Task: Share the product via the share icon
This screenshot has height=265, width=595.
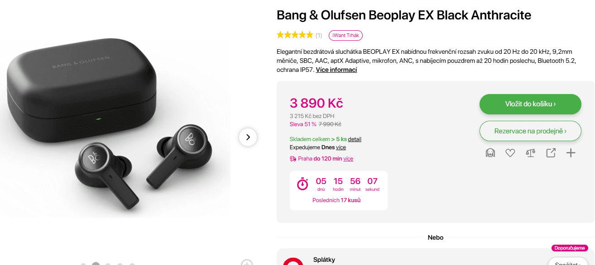Action: pos(551,153)
